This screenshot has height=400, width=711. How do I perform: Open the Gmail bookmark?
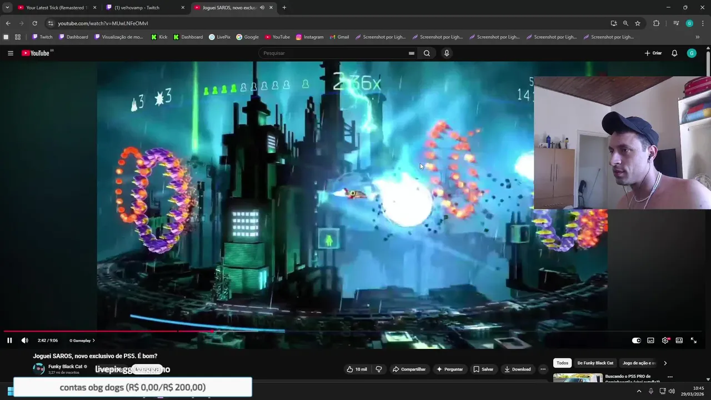tap(339, 37)
